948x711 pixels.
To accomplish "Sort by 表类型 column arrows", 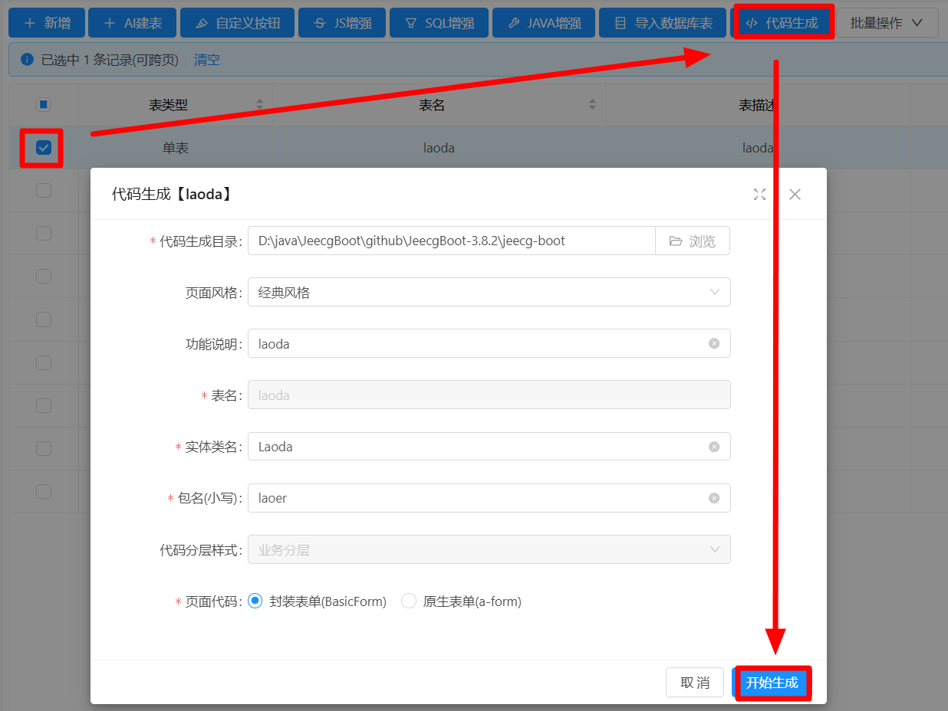I will click(259, 104).
